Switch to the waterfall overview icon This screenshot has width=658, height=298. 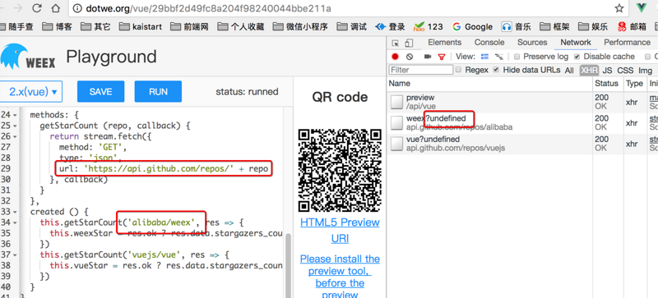[x=499, y=57]
